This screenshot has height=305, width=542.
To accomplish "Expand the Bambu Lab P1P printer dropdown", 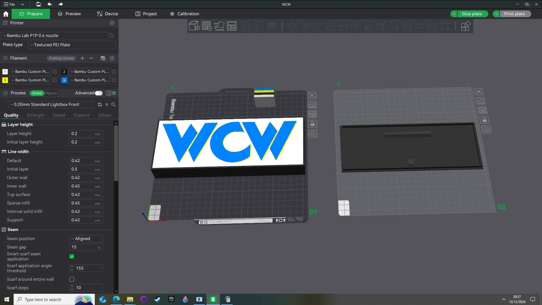I will click(x=55, y=36).
